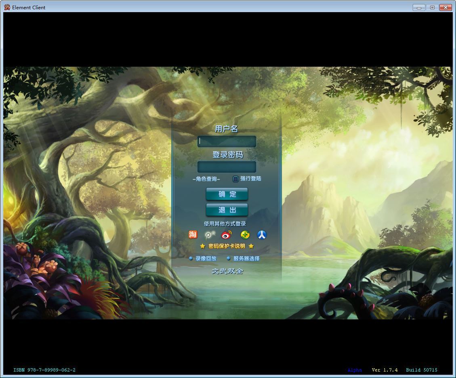Open 录像回放 video replay
Screen dimensions: 456x378
coord(206,259)
